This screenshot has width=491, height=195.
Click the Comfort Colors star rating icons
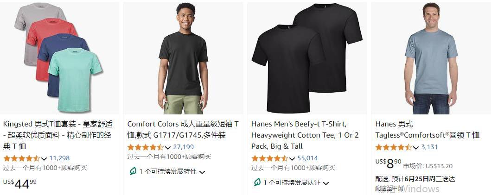click(x=145, y=147)
